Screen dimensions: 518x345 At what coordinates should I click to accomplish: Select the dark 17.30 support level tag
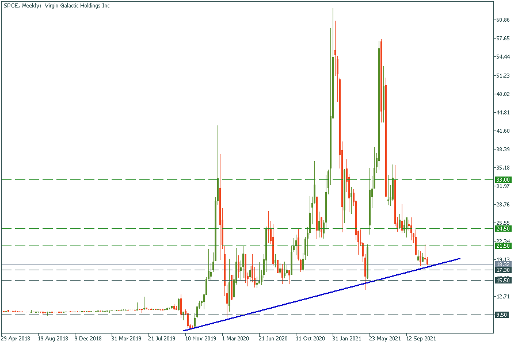[x=504, y=270]
